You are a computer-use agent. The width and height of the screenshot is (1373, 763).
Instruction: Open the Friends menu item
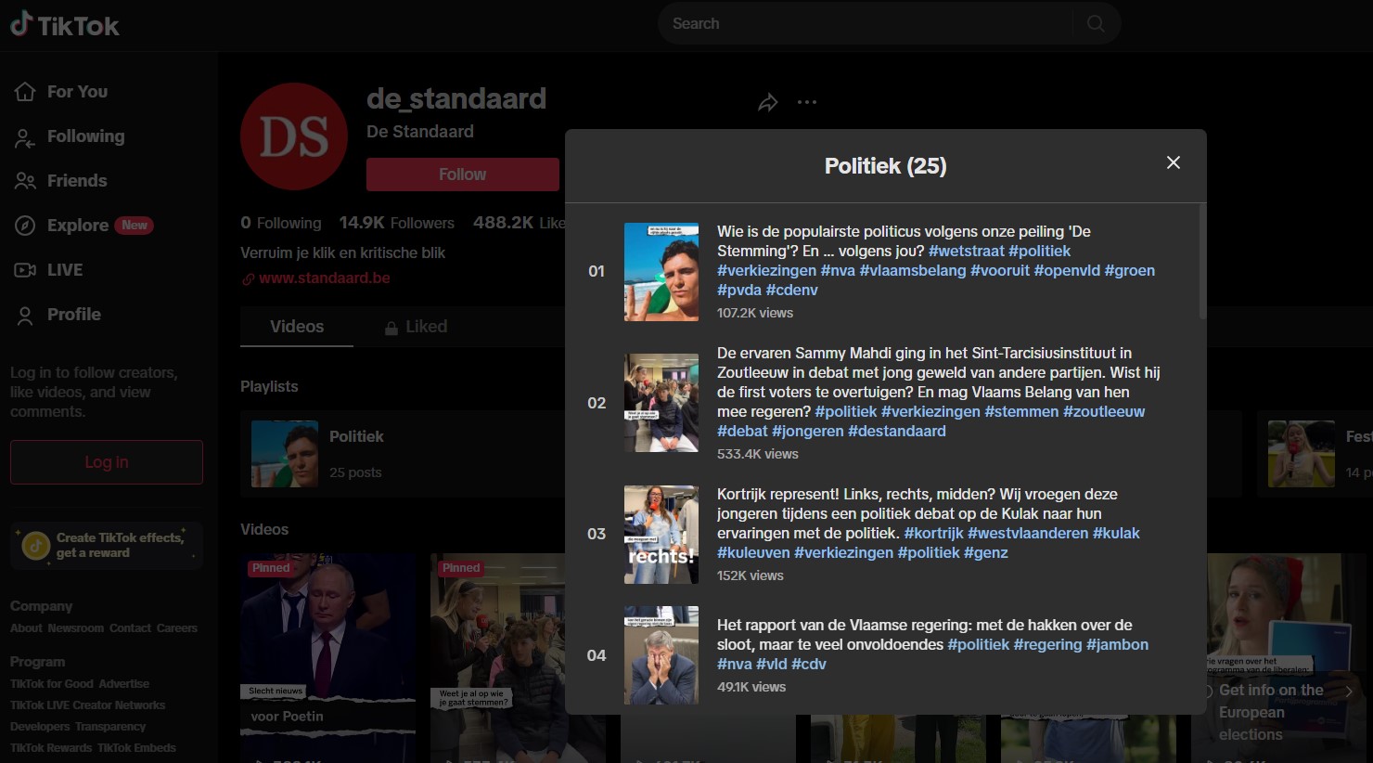point(77,181)
